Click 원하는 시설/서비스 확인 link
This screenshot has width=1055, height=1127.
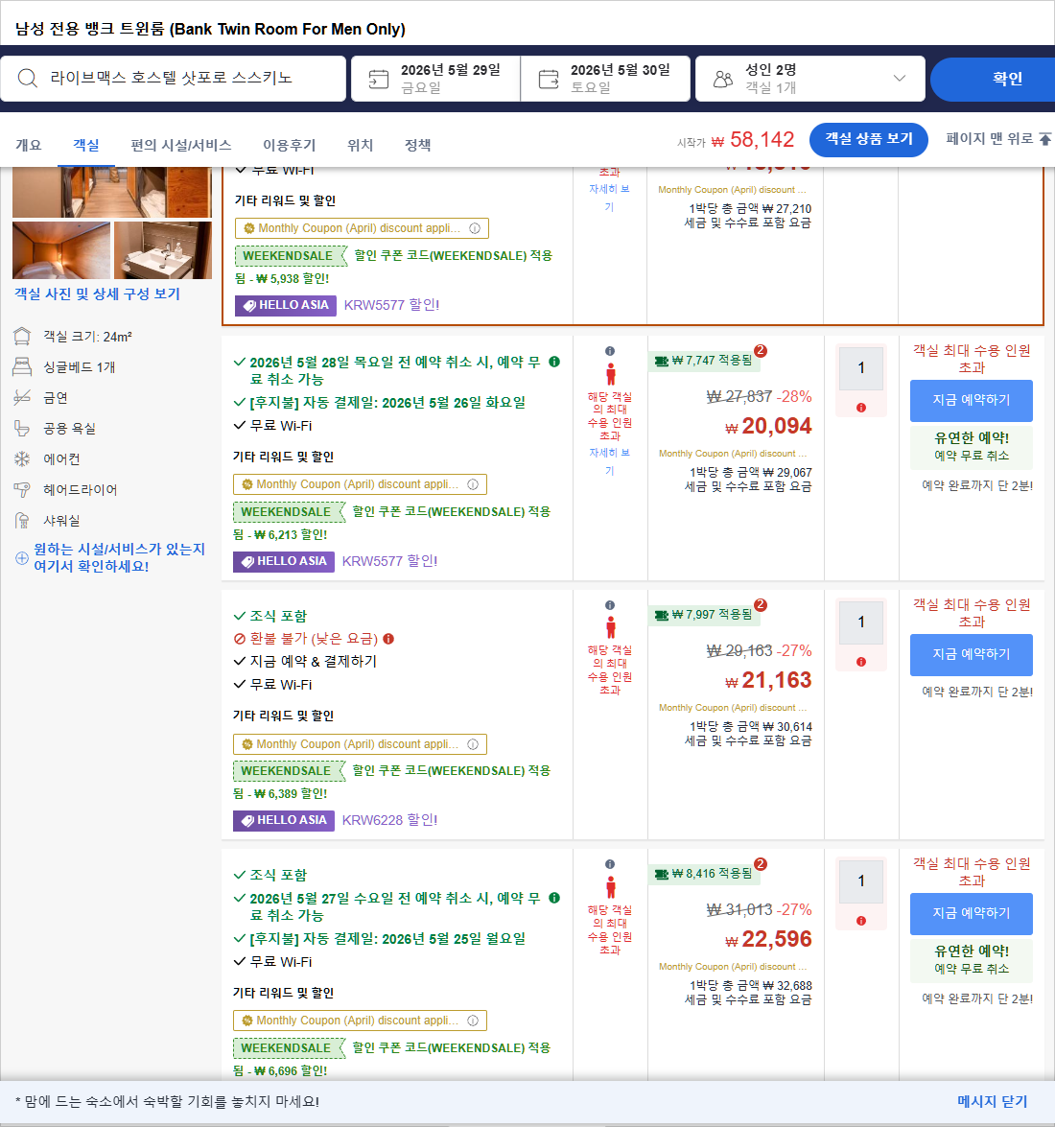click(x=119, y=558)
